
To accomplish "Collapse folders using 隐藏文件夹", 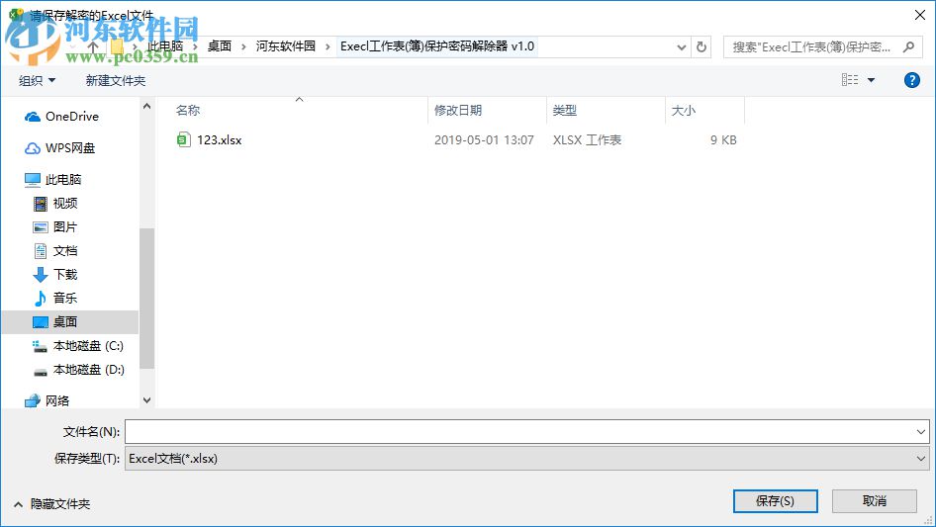I will click(52, 504).
